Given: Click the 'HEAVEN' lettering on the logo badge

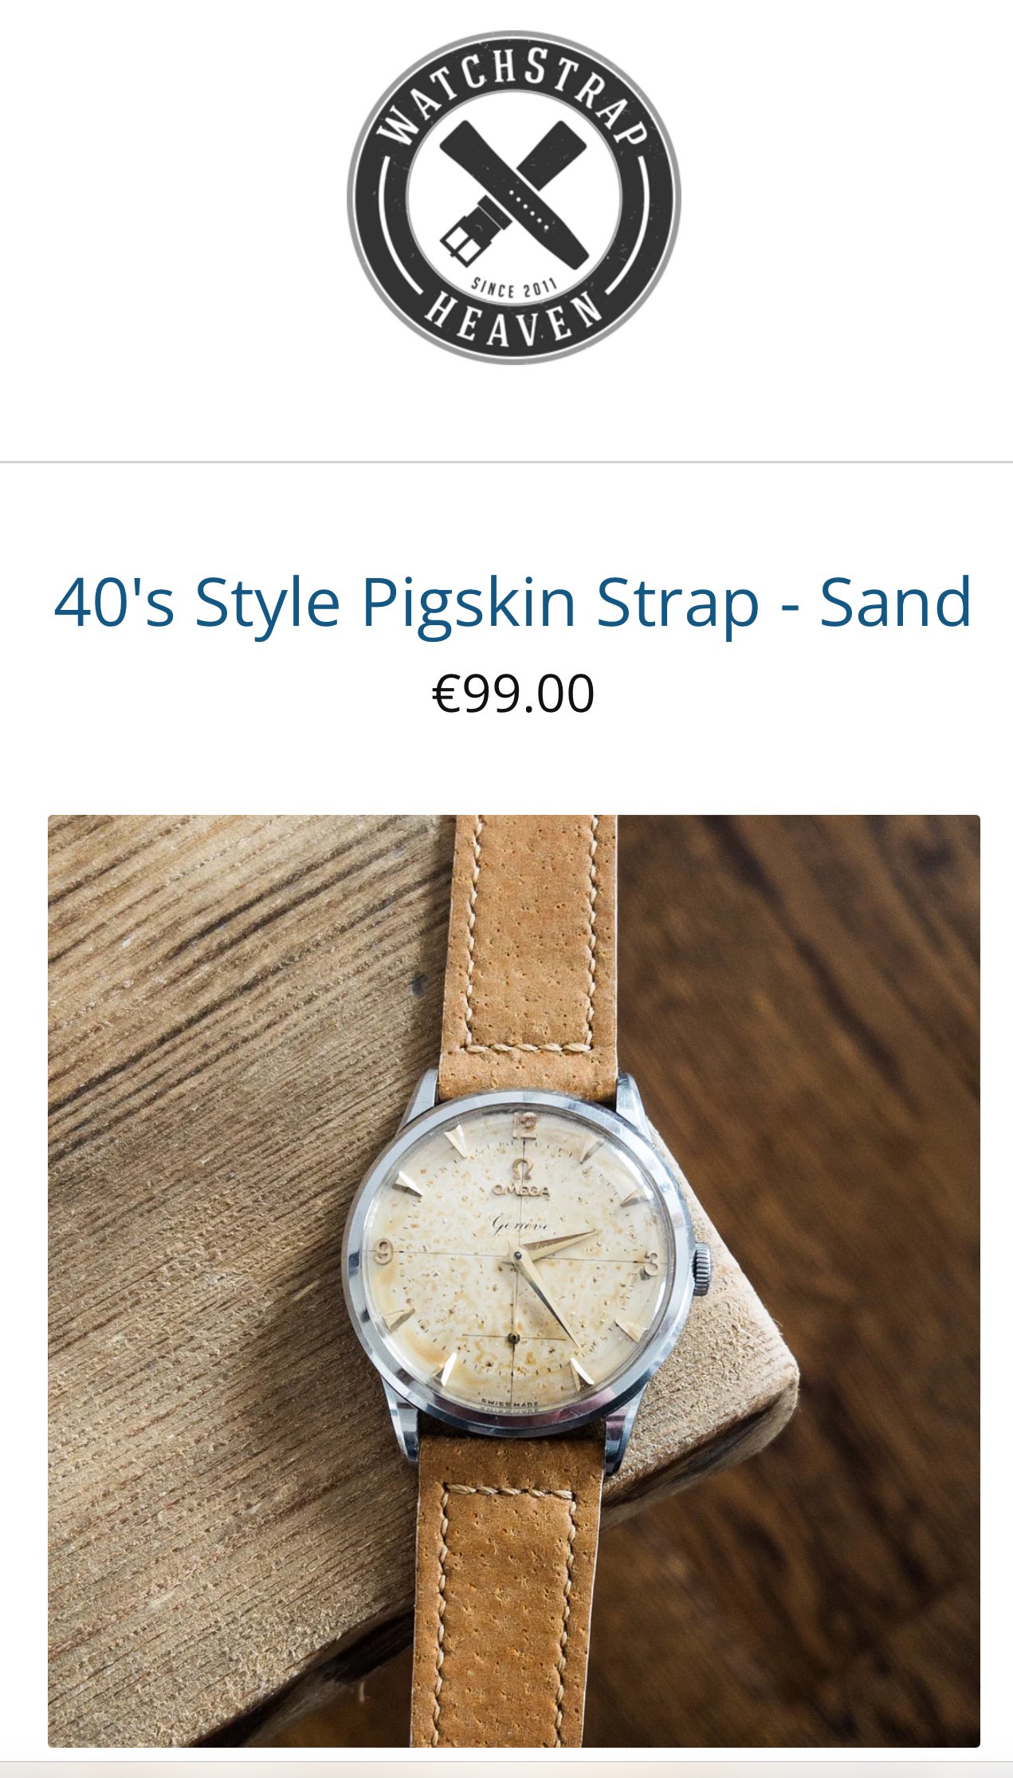Looking at the screenshot, I should coord(514,319).
